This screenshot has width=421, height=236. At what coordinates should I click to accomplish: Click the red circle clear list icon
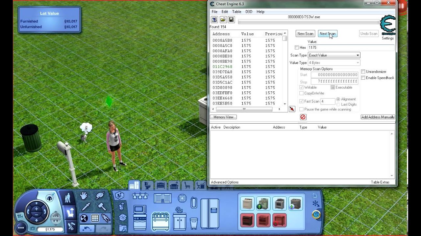click(x=303, y=117)
